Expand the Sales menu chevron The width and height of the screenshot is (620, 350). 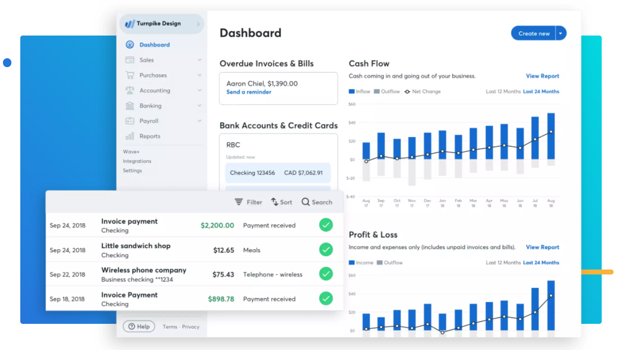pos(199,60)
